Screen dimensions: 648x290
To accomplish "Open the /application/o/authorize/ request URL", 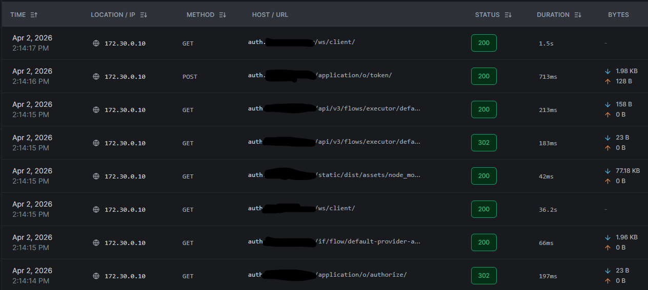I will (x=362, y=275).
